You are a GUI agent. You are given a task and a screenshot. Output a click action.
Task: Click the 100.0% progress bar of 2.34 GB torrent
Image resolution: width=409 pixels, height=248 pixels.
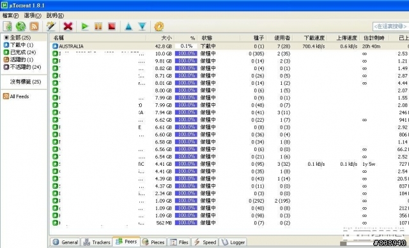click(x=186, y=193)
